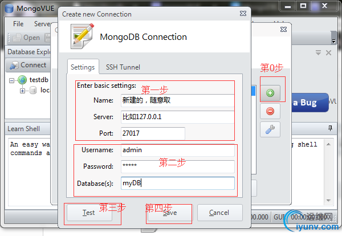Open the Database Explorer panel options dropdown
This screenshot has width=342, height=236.
point(319,53)
